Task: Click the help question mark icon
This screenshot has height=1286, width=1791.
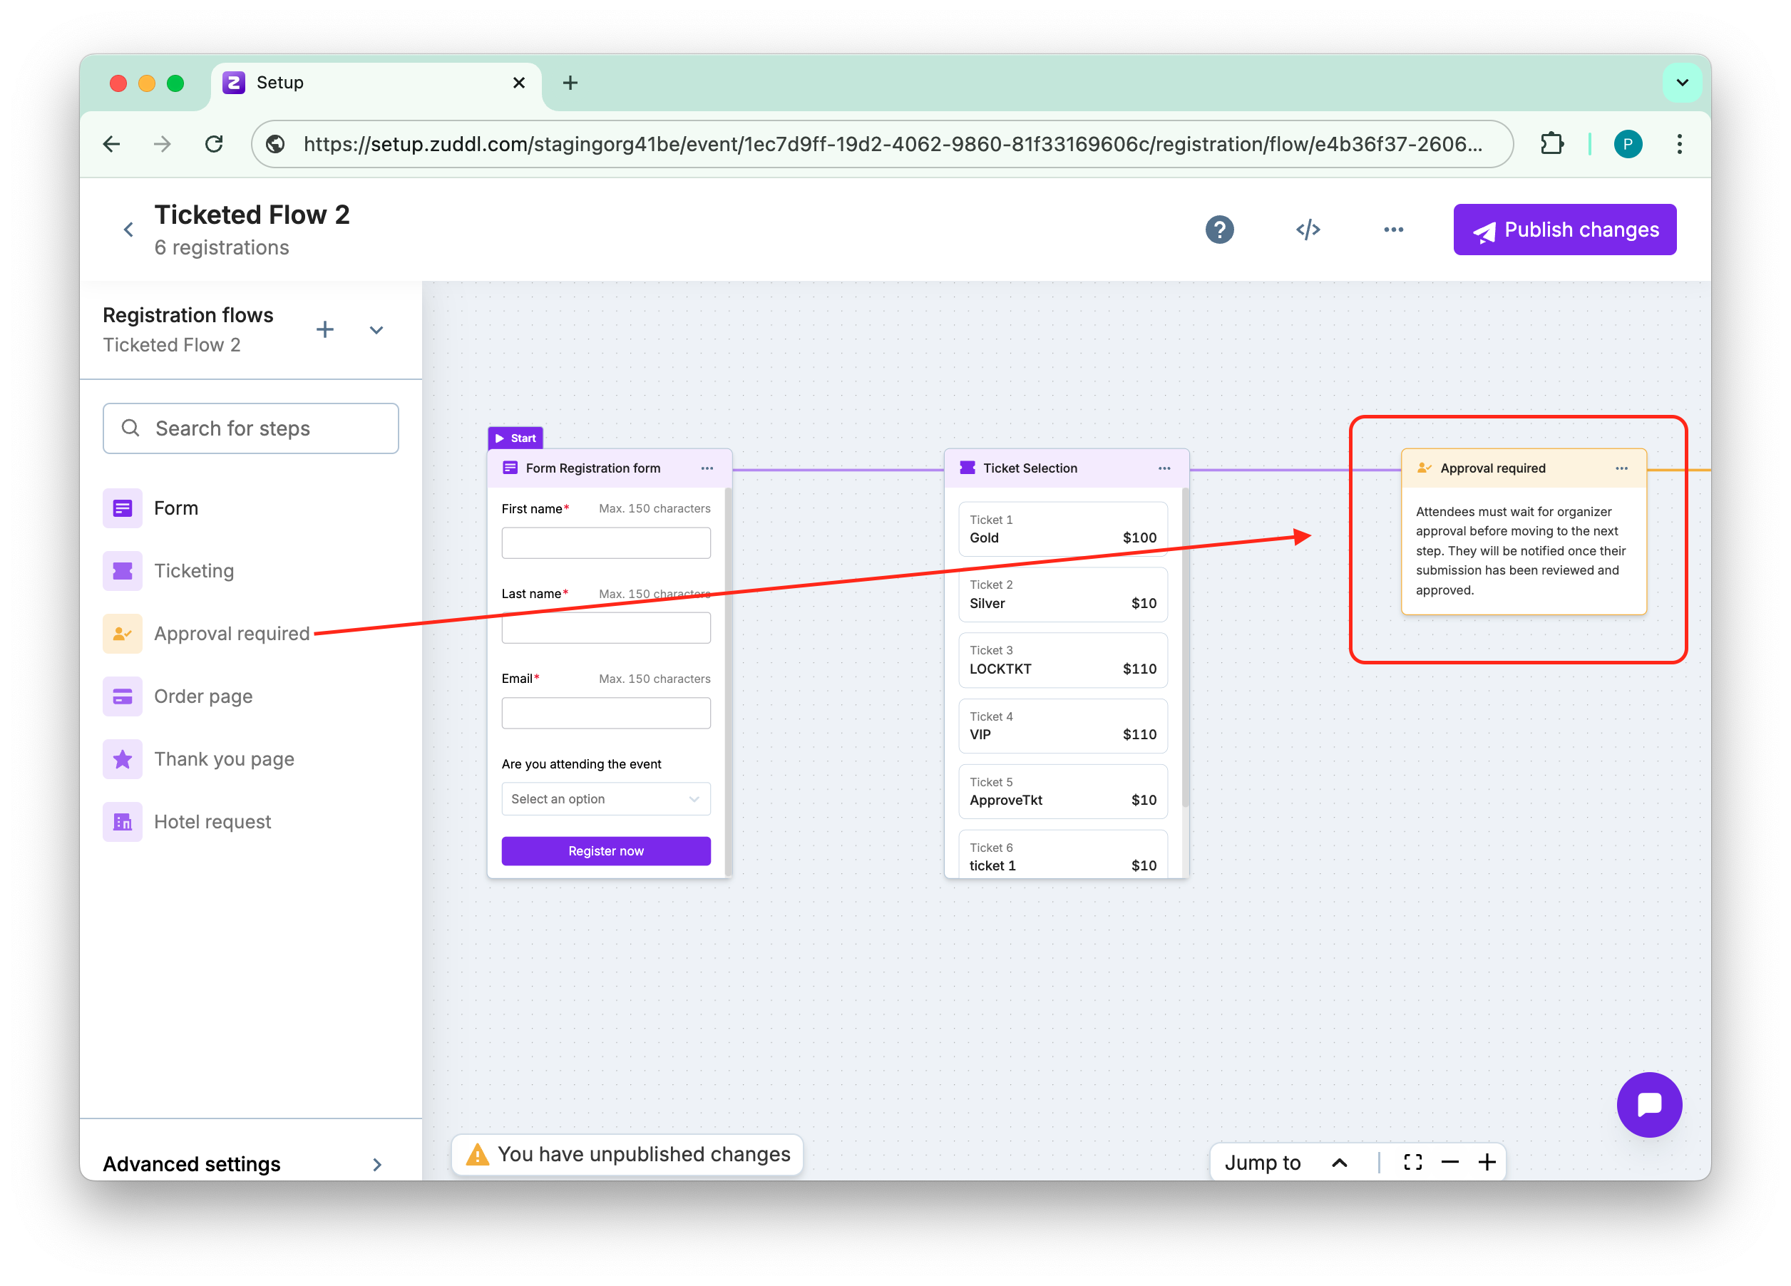Action: 1219,230
